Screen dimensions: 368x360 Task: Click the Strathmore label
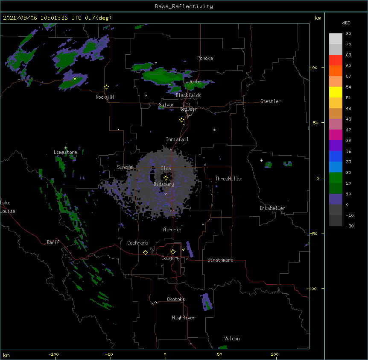pyautogui.click(x=220, y=260)
